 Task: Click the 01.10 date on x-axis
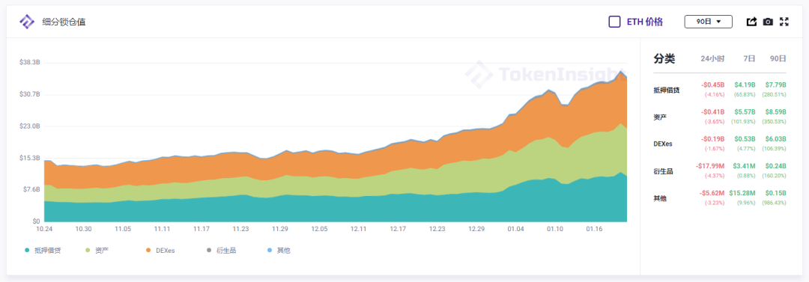(554, 229)
